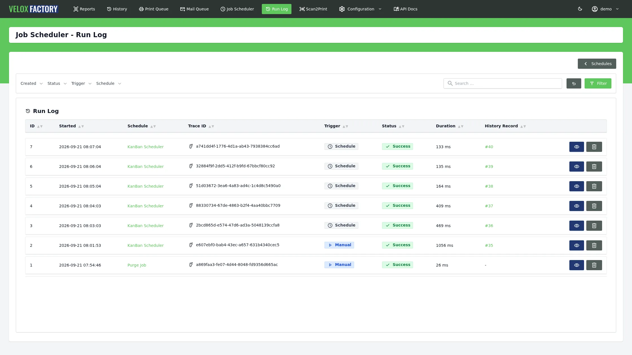This screenshot has height=355, width=632.
Task: Sort table by ID column
Action: 36,126
